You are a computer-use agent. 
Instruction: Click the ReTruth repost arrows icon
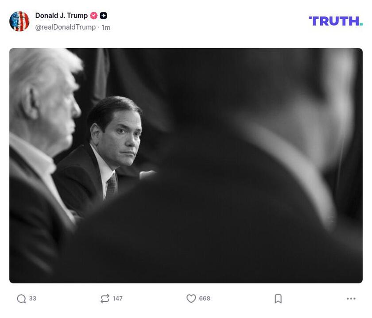click(104, 299)
